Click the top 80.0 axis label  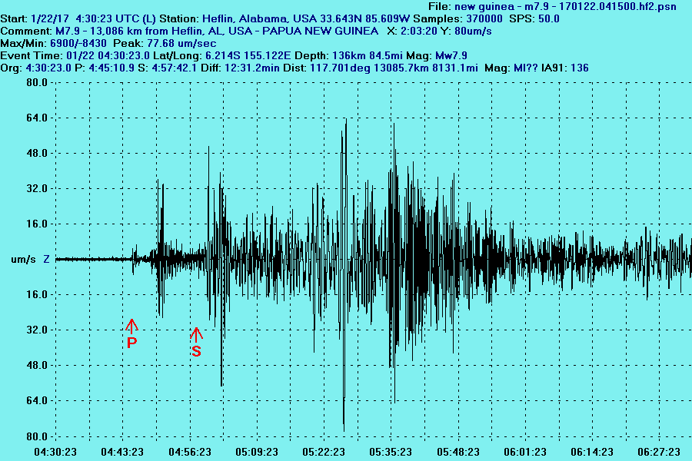tap(37, 82)
